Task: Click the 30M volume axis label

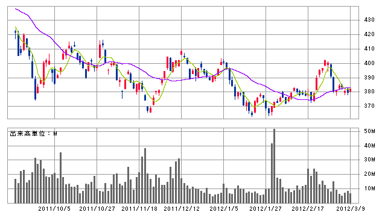Action: [369, 160]
